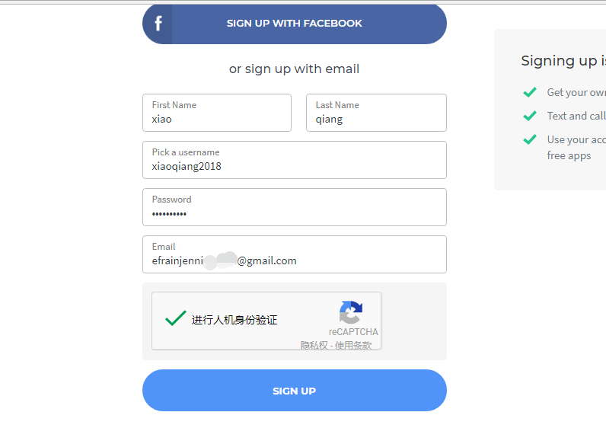This screenshot has width=606, height=444.
Task: Choose Sign Up With Facebook button
Action: (295, 24)
